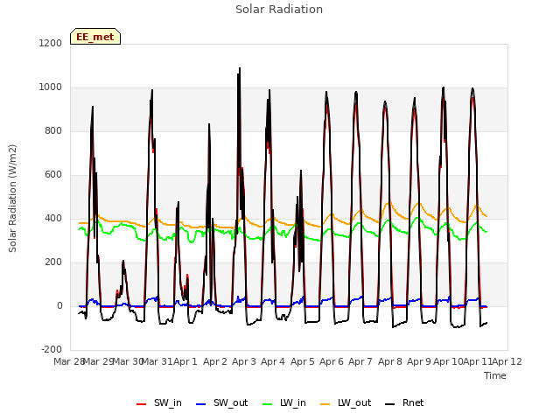Click the Apr 1 x-axis tick label

point(185,361)
